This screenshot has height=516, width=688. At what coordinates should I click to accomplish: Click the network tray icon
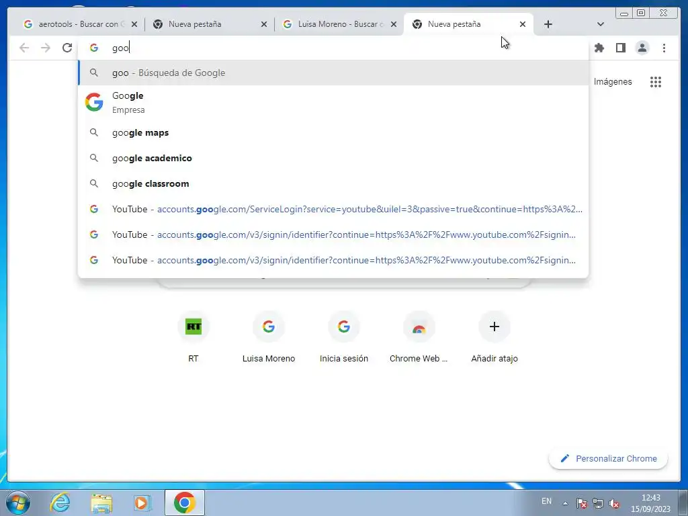pyautogui.click(x=598, y=503)
